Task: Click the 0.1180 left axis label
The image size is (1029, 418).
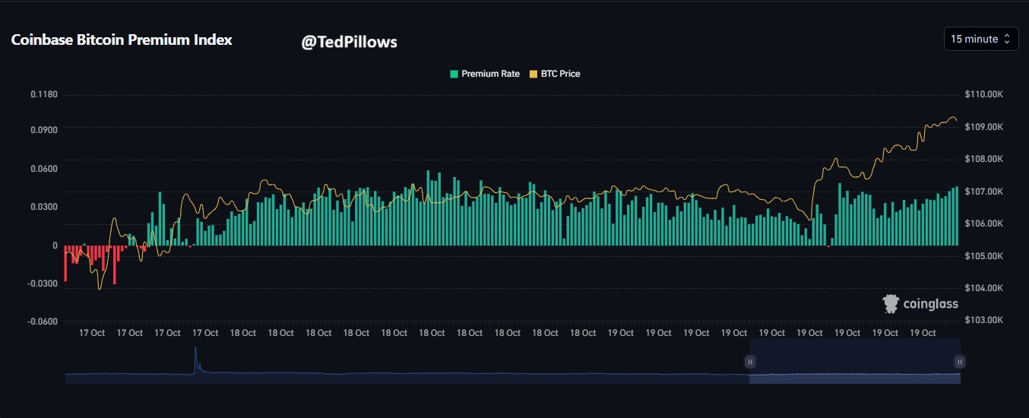Action: 44,95
